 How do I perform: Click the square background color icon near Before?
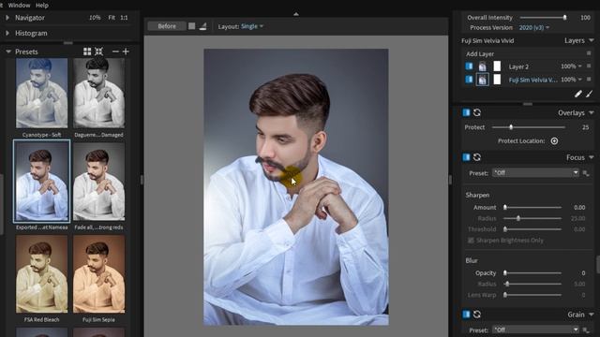tap(191, 26)
